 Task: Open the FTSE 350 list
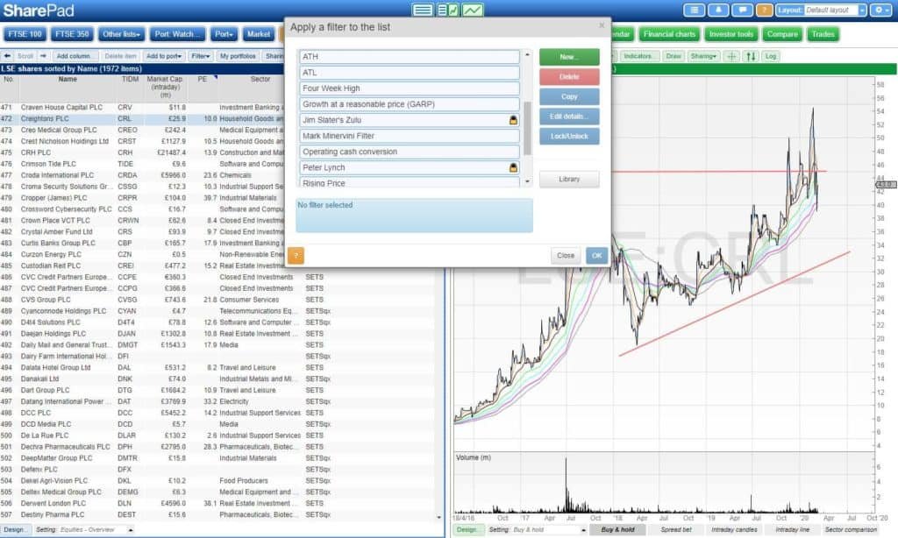(x=72, y=34)
